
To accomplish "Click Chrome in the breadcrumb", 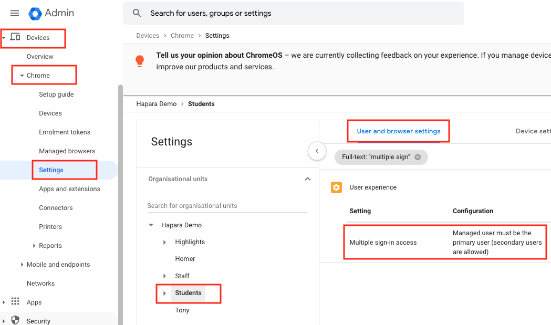I will 182,36.
